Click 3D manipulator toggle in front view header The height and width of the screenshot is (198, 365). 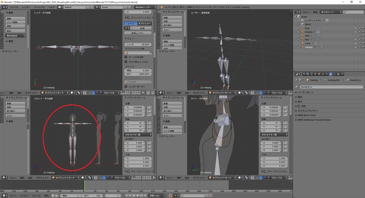100,178
